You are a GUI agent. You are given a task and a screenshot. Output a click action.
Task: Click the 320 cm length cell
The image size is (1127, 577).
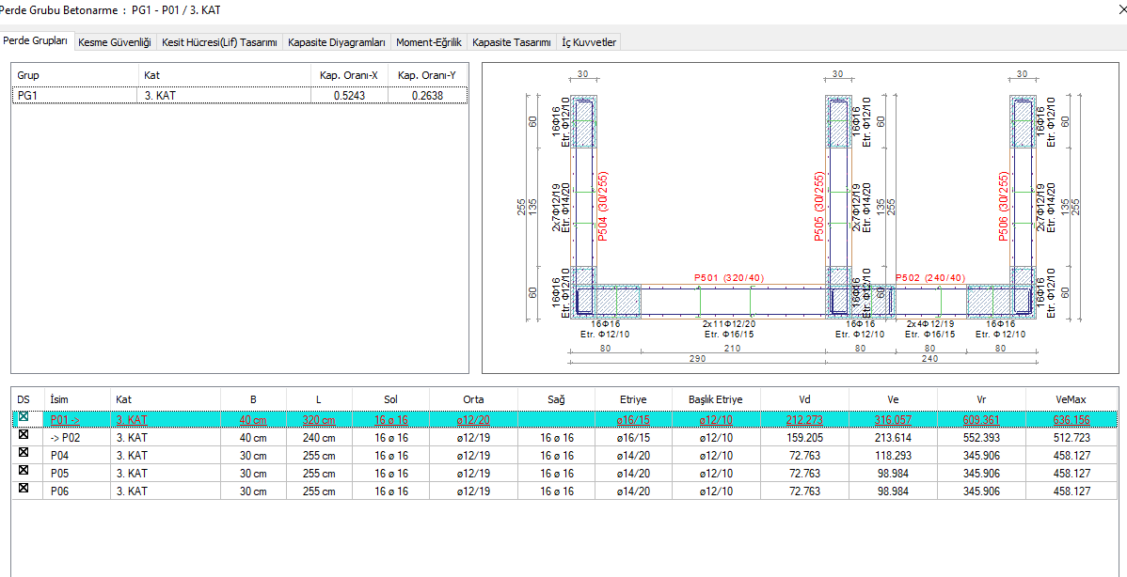click(x=319, y=419)
